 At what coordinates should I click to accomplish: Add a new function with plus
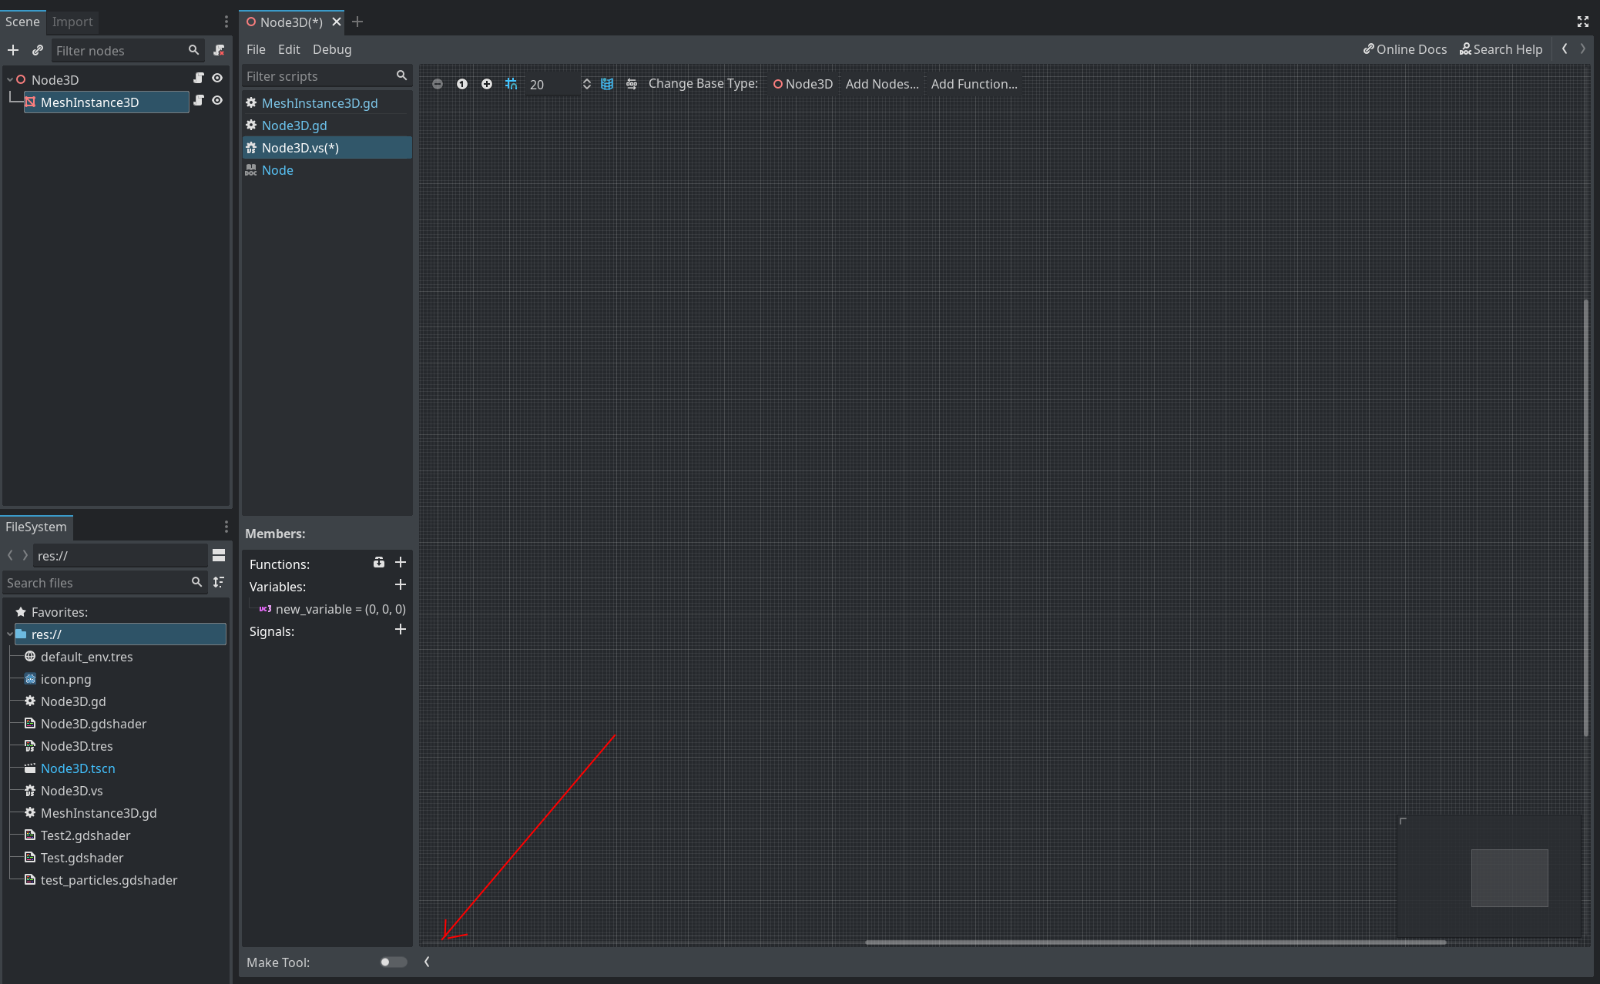click(x=401, y=563)
